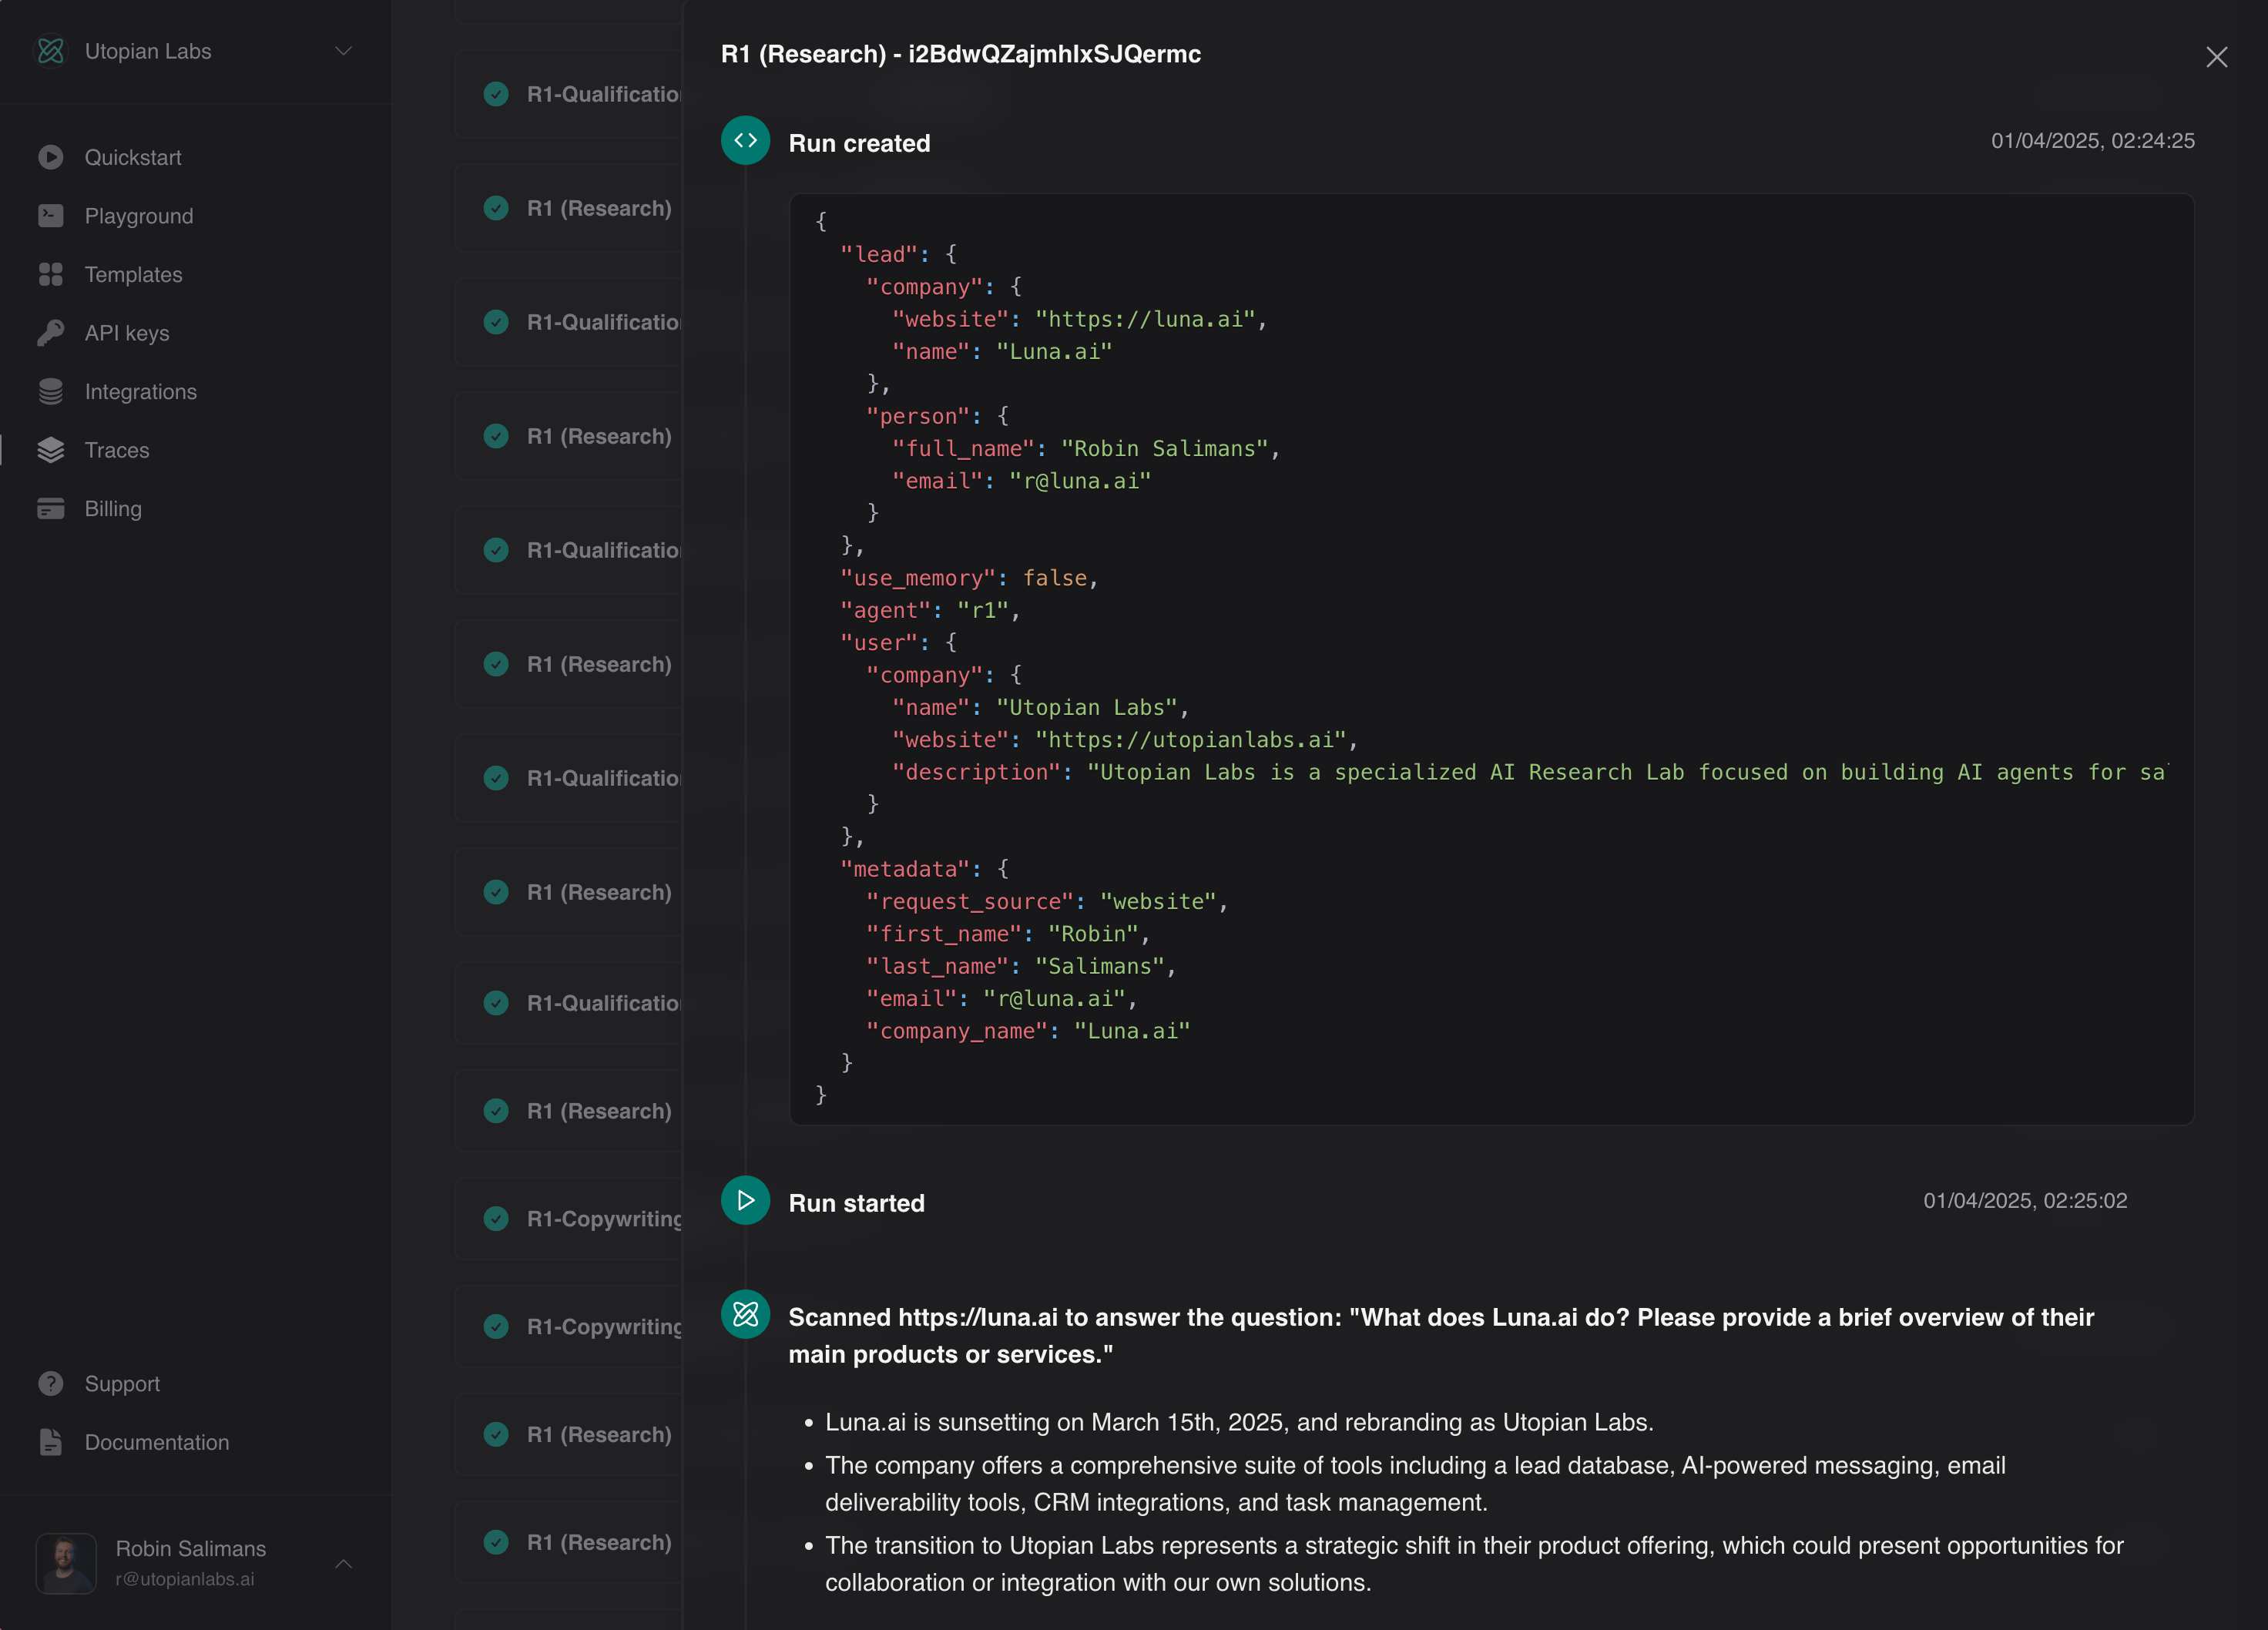This screenshot has height=1630, width=2268.
Task: Open the R1-Copywriting trace entry
Action: point(603,1218)
